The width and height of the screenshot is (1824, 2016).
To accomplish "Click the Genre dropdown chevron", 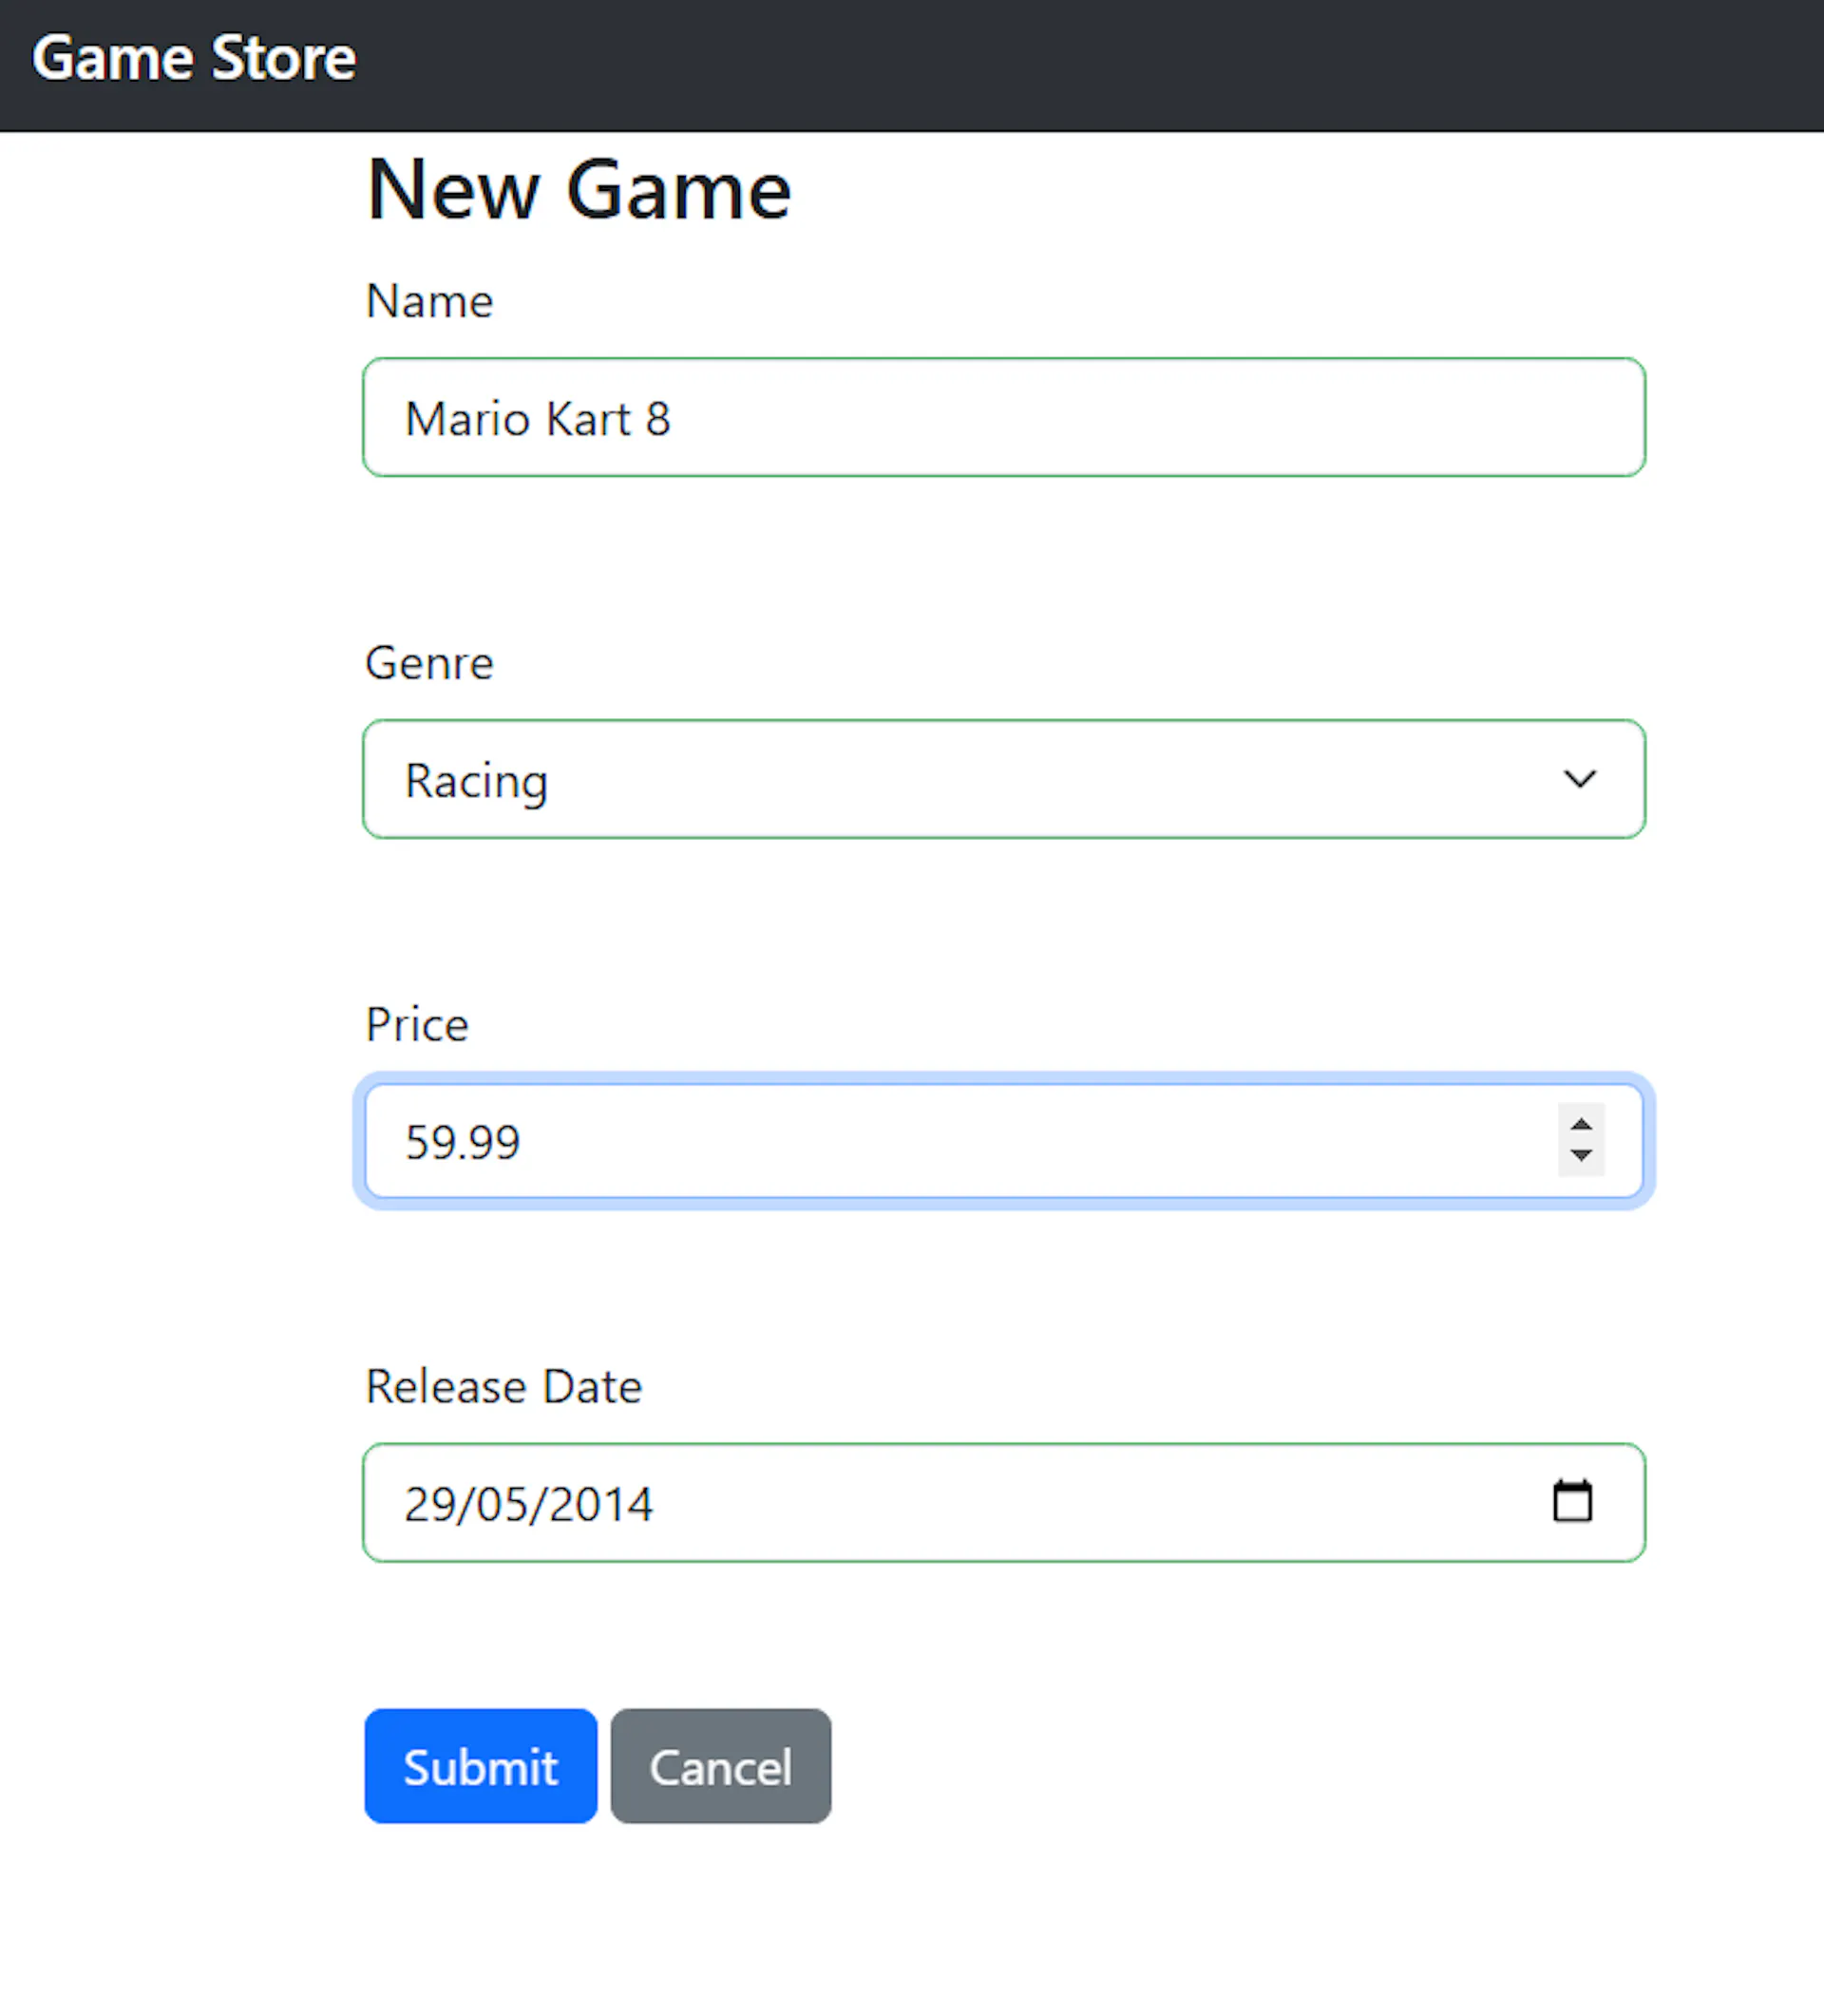I will [x=1579, y=780].
